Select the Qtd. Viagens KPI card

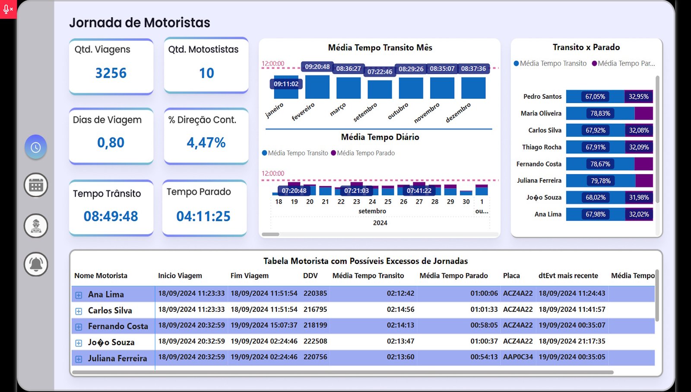(x=111, y=66)
